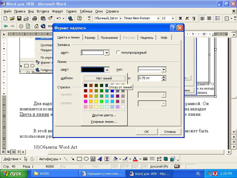Select the Line drawing tool
This screenshot has width=237, height=178.
(65, 159)
